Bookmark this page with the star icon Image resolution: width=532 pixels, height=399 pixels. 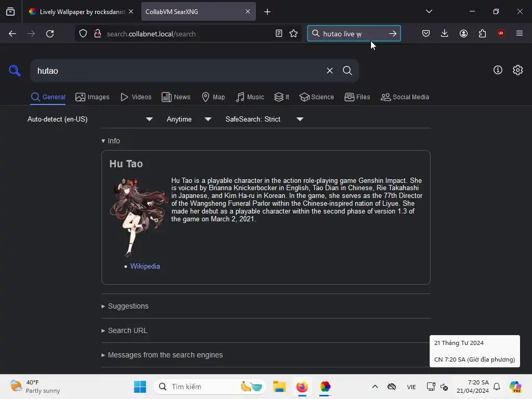294,34
